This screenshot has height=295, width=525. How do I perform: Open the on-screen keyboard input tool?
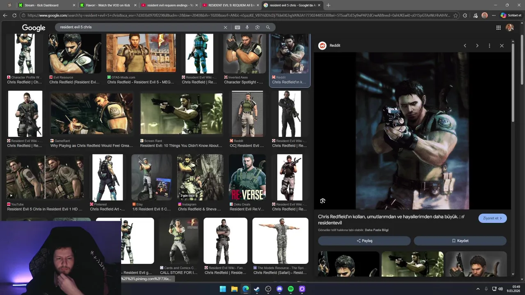click(x=237, y=27)
